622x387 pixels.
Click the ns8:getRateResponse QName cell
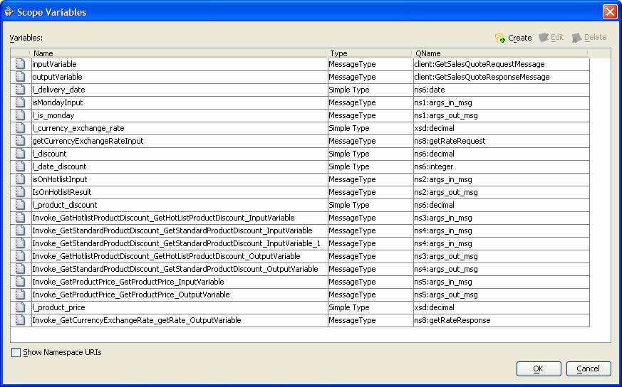pyautogui.click(x=452, y=320)
